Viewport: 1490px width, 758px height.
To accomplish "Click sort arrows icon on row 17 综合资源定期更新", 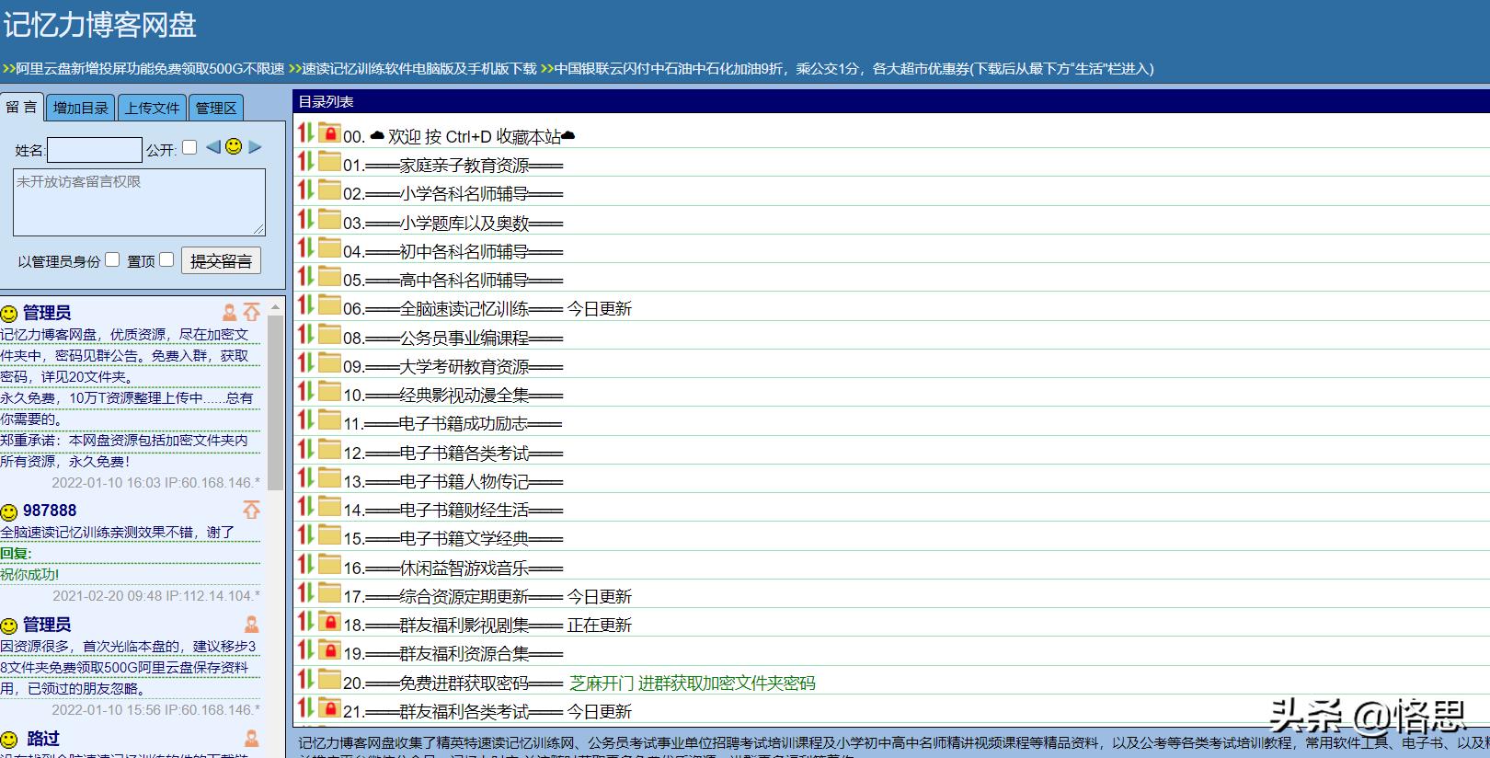I will 306,593.
